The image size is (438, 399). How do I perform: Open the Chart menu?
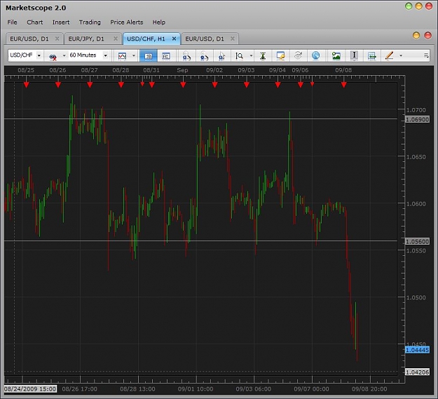(34, 22)
